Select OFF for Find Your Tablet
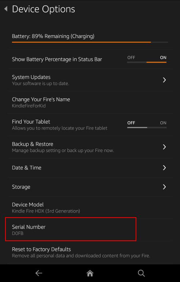The image size is (180, 282). (x=131, y=123)
